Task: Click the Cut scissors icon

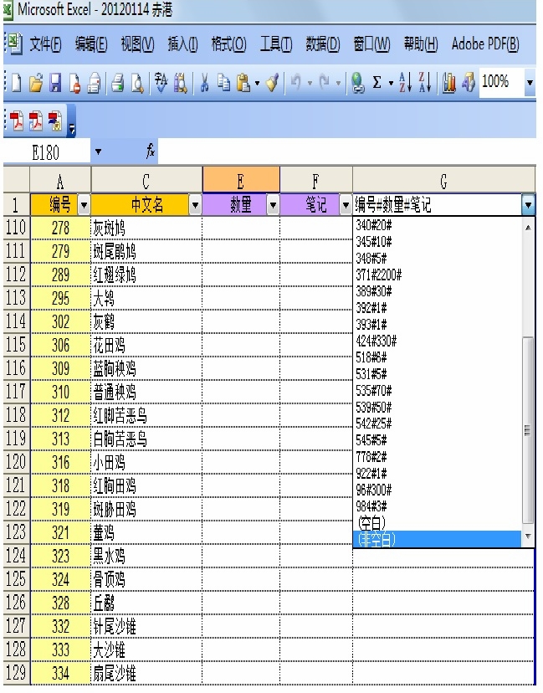Action: click(204, 85)
